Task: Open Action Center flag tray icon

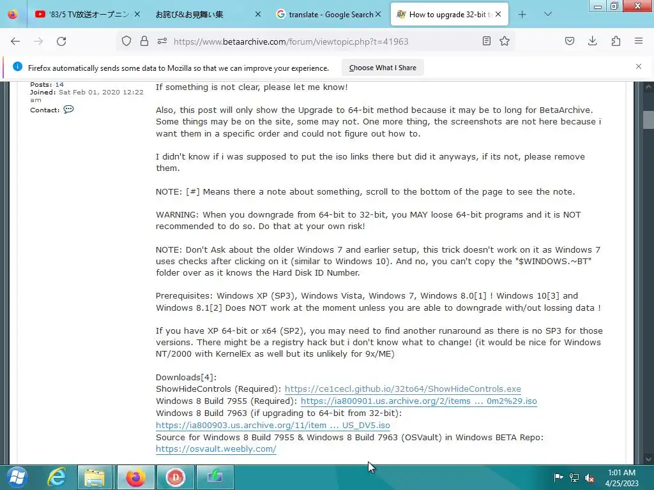Action: 558,477
